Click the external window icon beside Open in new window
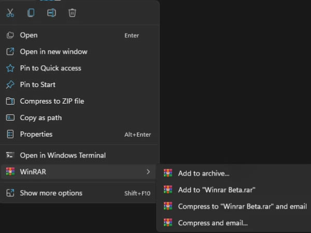This screenshot has width=311, height=233. pyautogui.click(x=10, y=51)
